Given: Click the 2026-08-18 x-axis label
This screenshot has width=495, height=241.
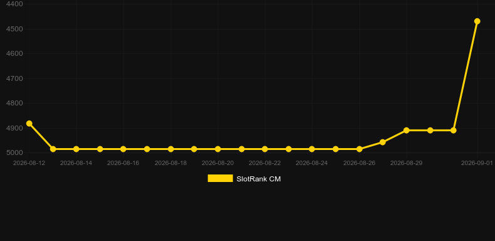Looking at the screenshot, I should (x=171, y=163).
